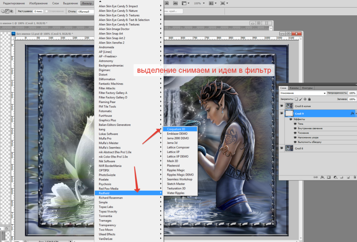The height and width of the screenshot is (242, 357).
Task: Toggle Внутреннее свечение effect visibility
Action: pyautogui.click(x=295, y=128)
